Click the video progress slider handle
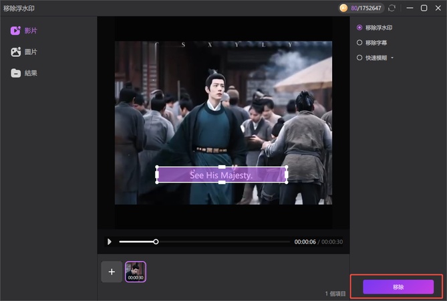 tap(156, 241)
